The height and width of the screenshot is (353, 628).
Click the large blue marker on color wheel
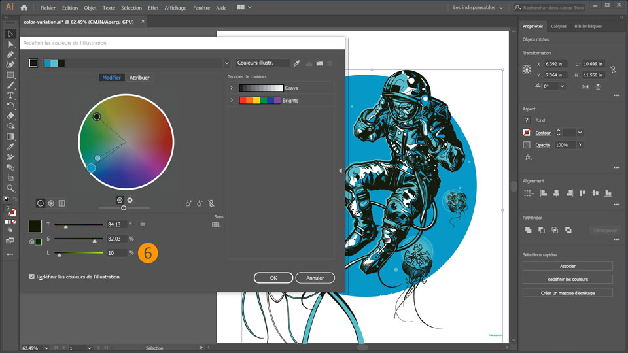tap(91, 168)
